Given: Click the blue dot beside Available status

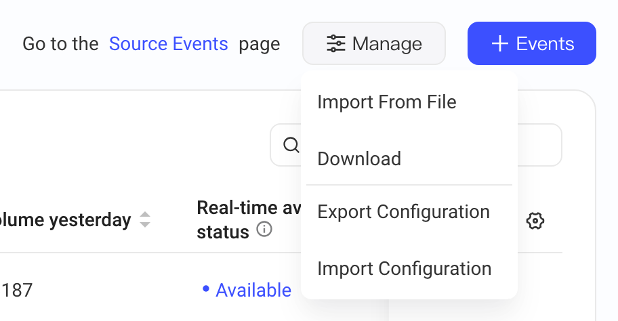Looking at the screenshot, I should (x=205, y=289).
